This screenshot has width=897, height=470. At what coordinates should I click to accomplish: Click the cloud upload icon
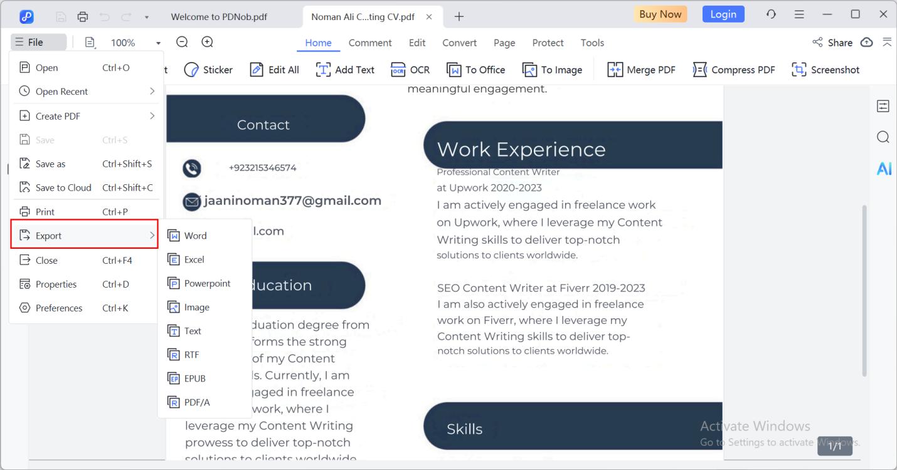[867, 42]
